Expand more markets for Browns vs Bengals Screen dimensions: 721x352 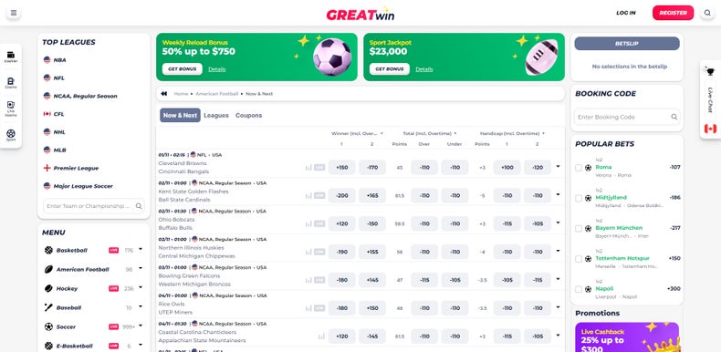click(x=558, y=167)
